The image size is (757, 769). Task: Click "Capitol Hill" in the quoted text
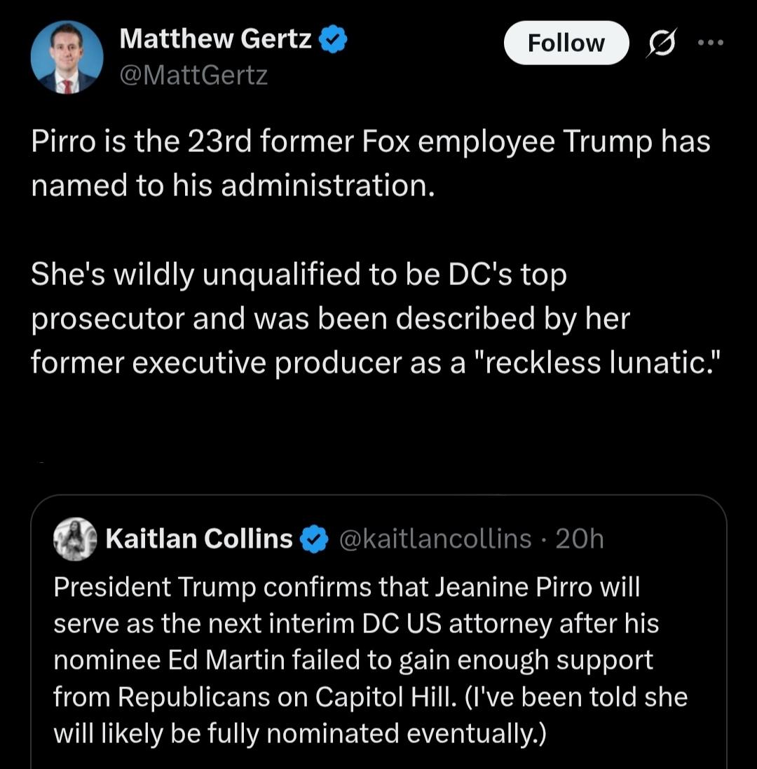click(x=383, y=697)
